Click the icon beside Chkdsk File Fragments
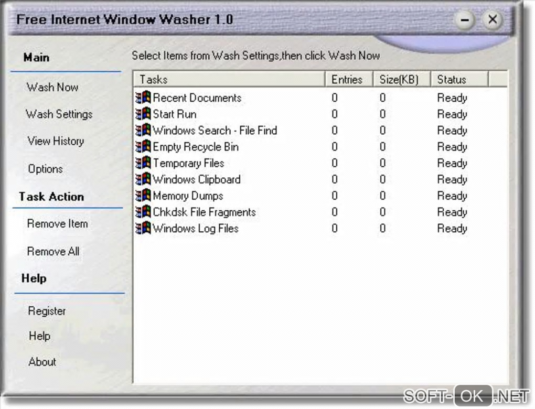The width and height of the screenshot is (535, 409). 143,212
